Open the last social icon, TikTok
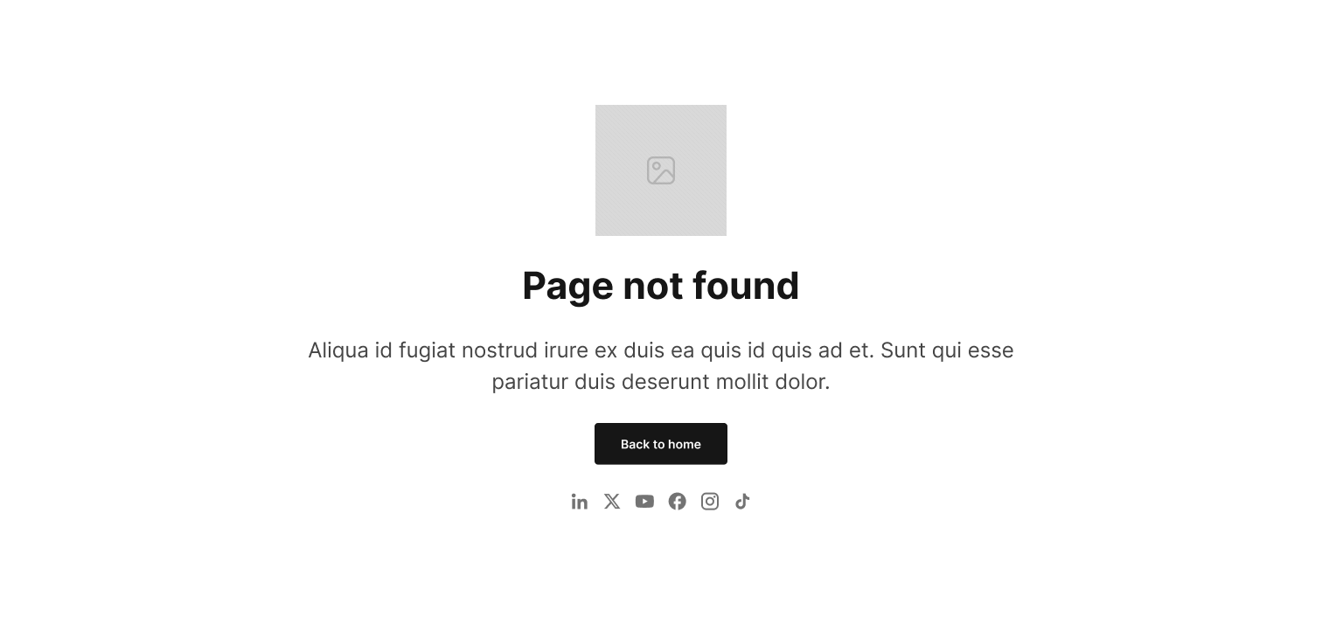 [x=742, y=502]
